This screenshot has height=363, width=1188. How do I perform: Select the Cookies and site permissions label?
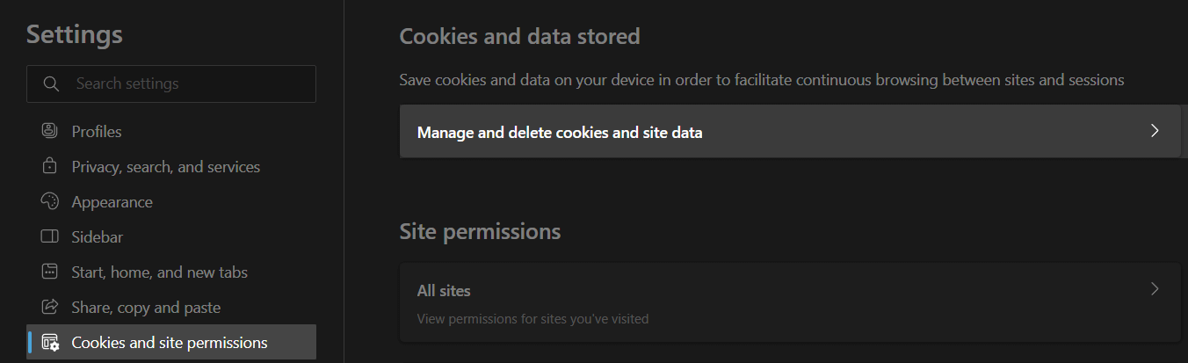pos(170,343)
